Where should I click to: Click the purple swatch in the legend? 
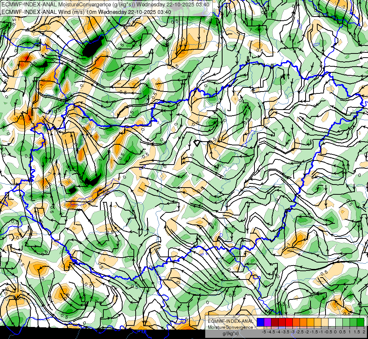[268, 322]
